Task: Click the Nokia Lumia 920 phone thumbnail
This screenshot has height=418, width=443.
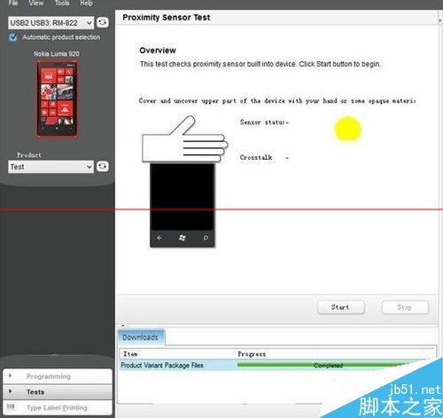Action: pyautogui.click(x=57, y=99)
